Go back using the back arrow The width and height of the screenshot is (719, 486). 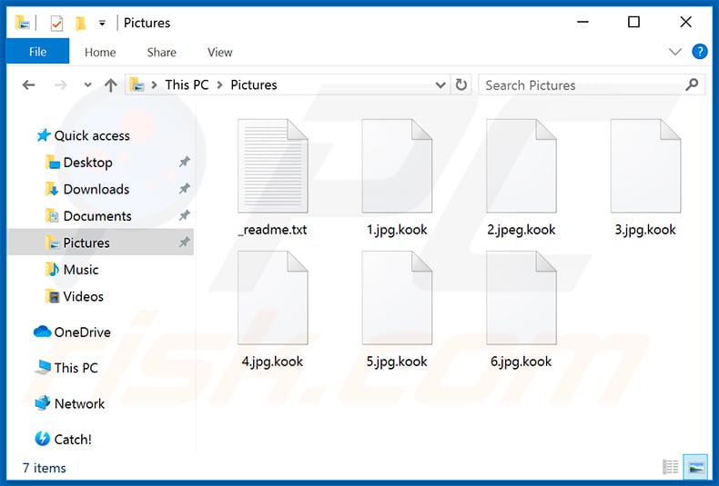[29, 84]
